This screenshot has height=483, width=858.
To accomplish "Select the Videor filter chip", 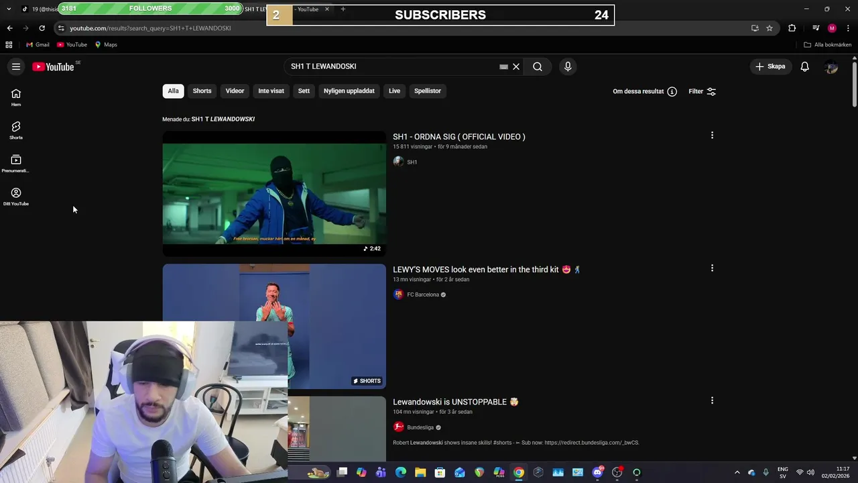I will coord(235,91).
